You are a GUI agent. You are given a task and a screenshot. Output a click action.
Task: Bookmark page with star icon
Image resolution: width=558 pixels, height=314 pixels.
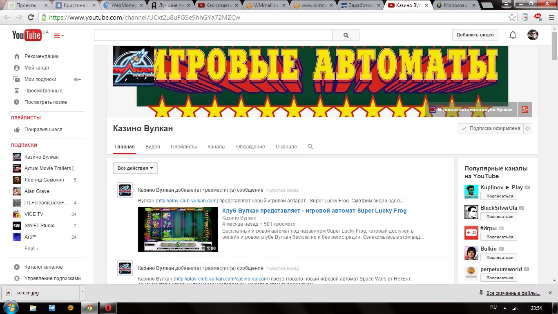[x=512, y=18]
